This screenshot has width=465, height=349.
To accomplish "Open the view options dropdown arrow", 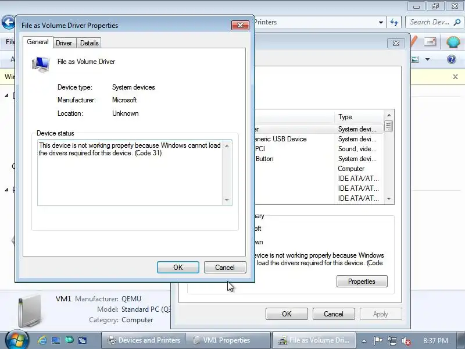I will pos(427,59).
